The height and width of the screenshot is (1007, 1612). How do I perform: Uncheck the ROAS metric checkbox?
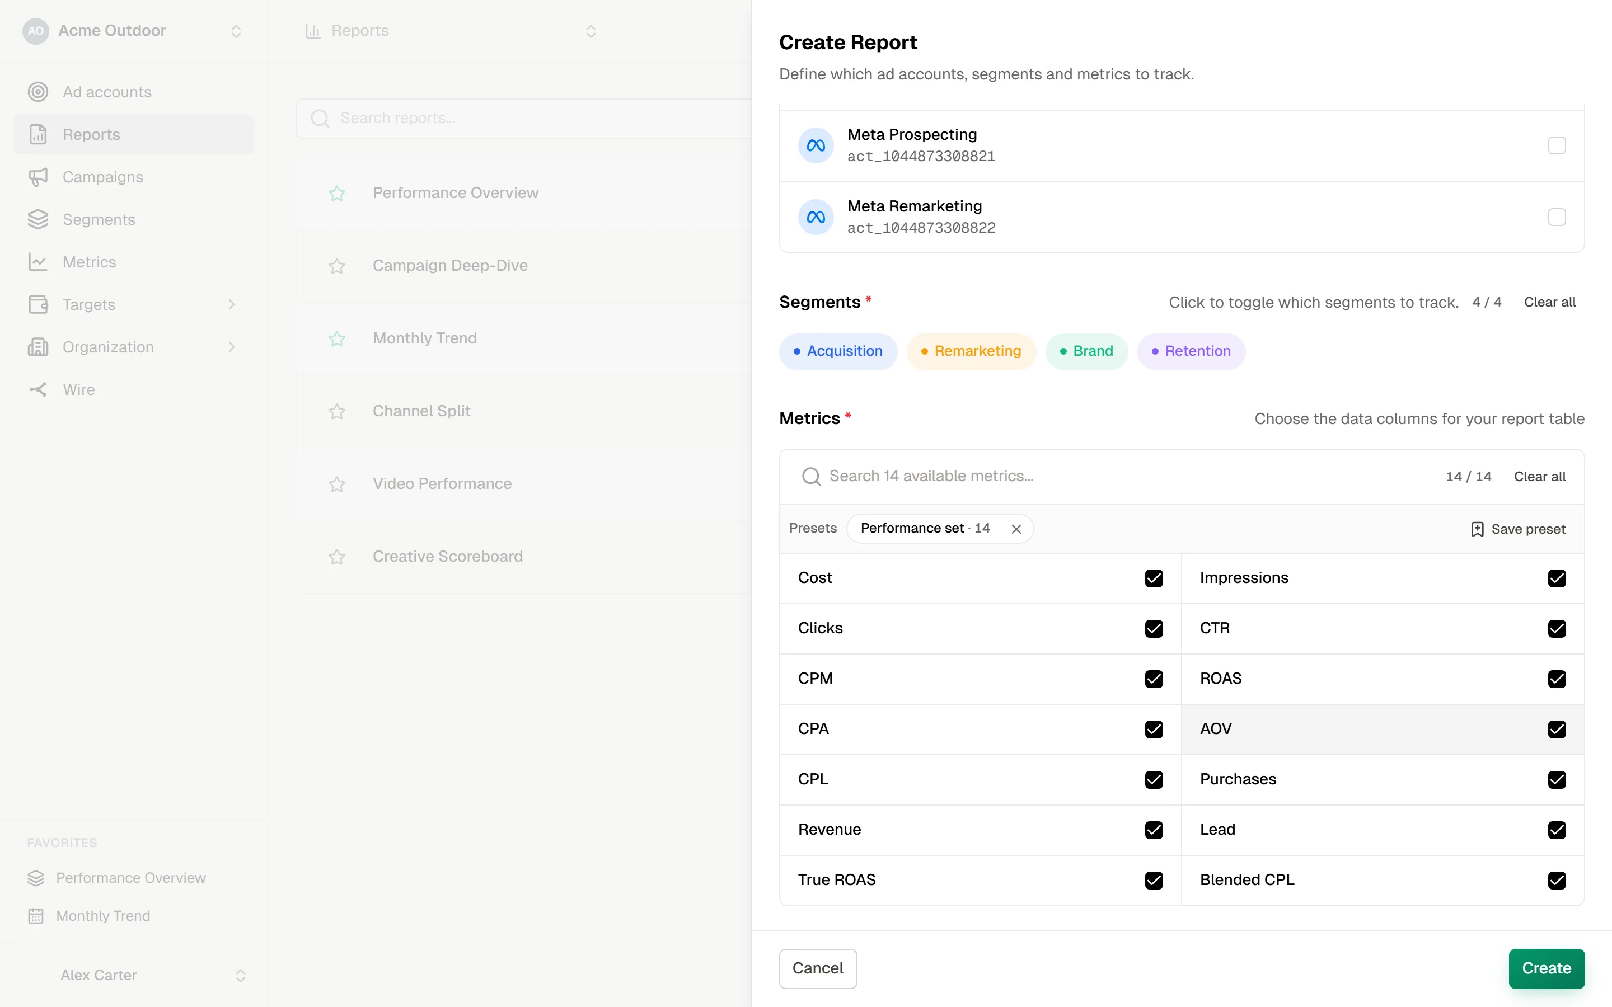[1557, 679]
